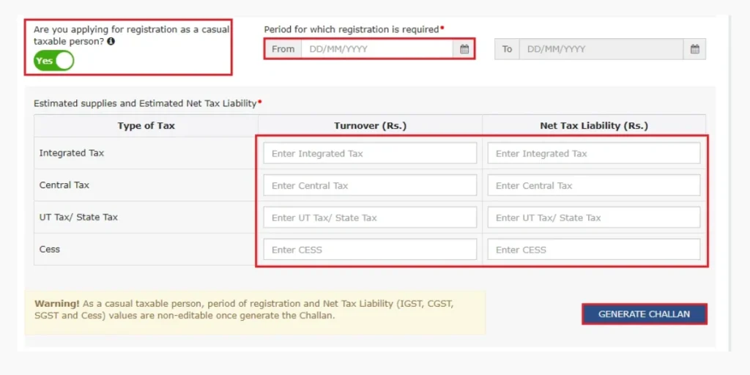Click the Net Tax Liability (Rs.) column header
Viewport: 750px width, 375px height.
click(593, 126)
